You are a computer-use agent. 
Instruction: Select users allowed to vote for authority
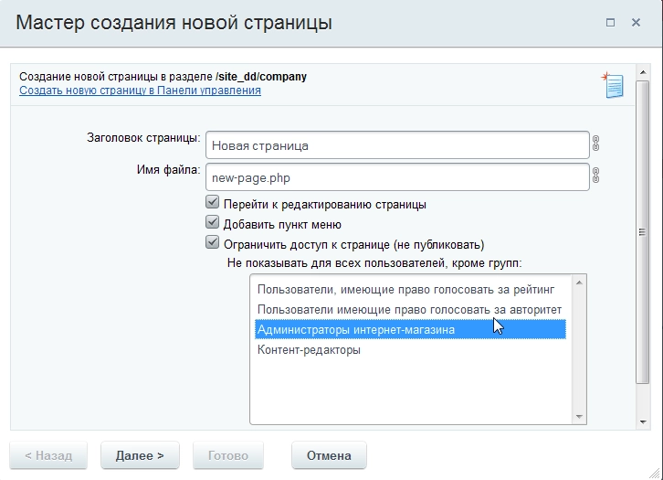point(409,310)
